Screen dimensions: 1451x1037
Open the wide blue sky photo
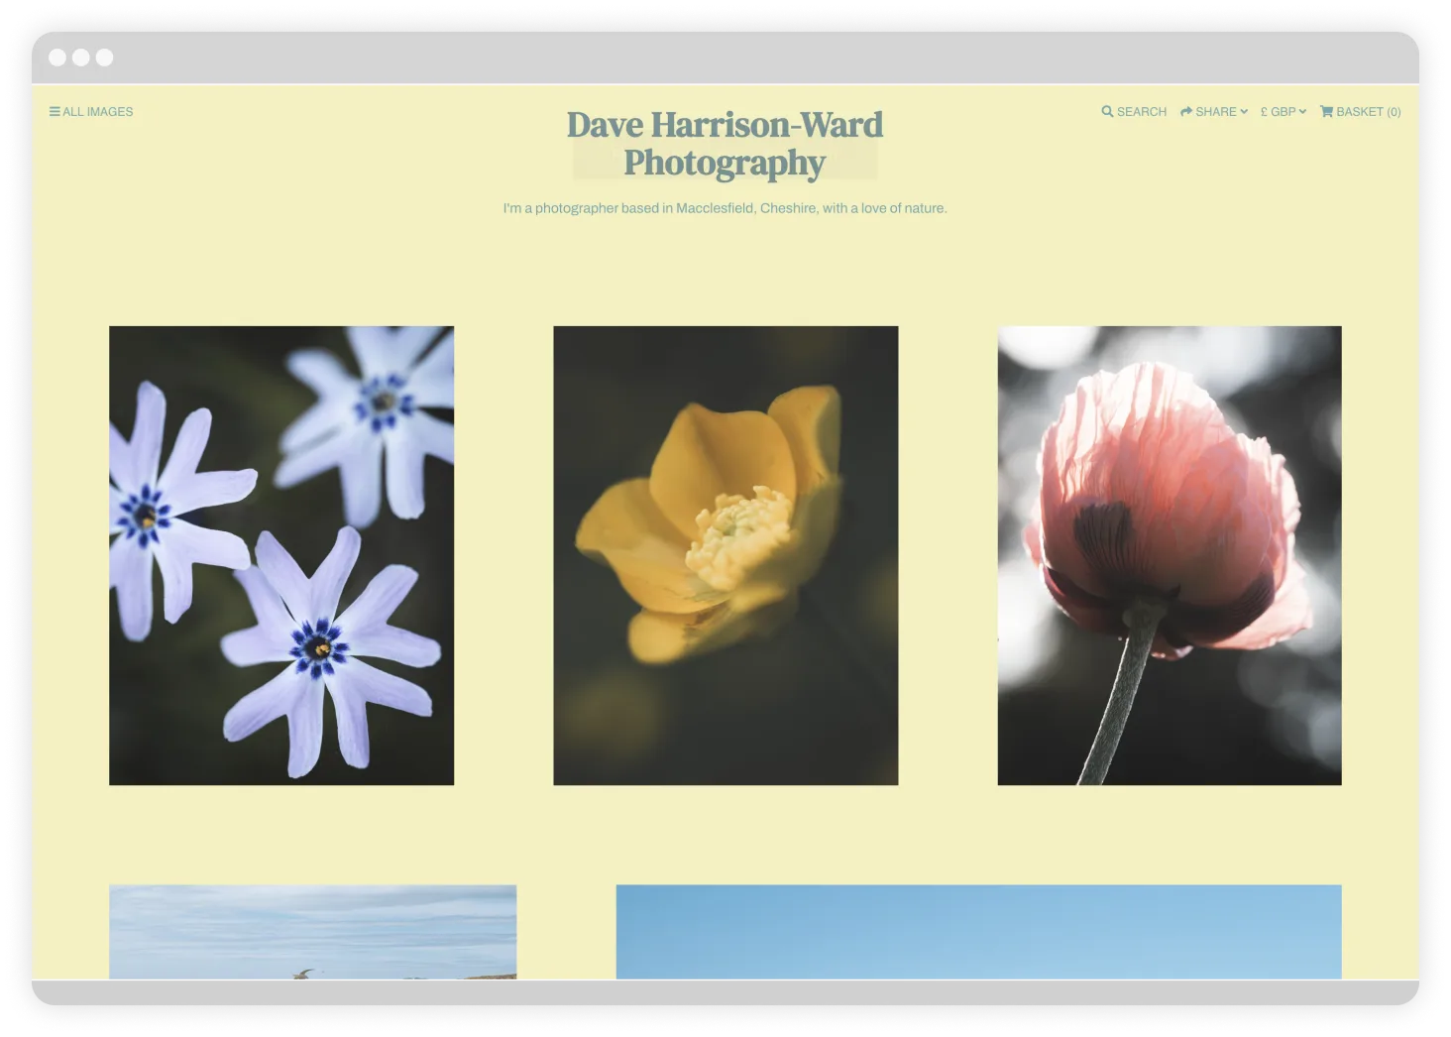coord(978,932)
